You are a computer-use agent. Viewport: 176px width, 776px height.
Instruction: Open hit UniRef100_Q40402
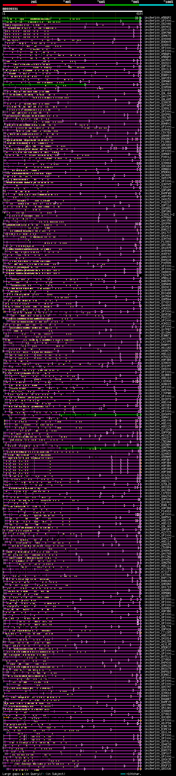click(158, 27)
